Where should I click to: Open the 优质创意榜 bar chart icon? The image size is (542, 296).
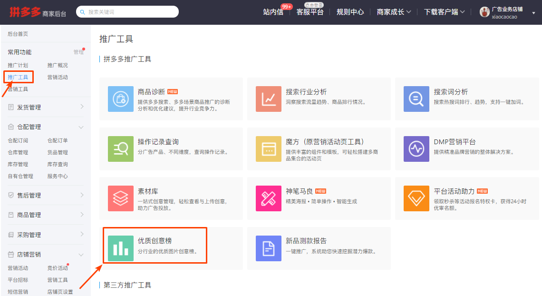pyautogui.click(x=121, y=248)
